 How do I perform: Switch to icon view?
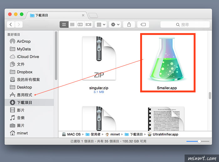tap(64, 25)
